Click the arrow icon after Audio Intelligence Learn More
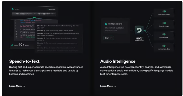 pos(115,86)
